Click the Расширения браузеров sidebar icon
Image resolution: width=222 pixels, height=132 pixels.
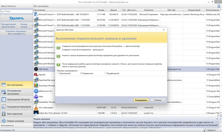4,107
